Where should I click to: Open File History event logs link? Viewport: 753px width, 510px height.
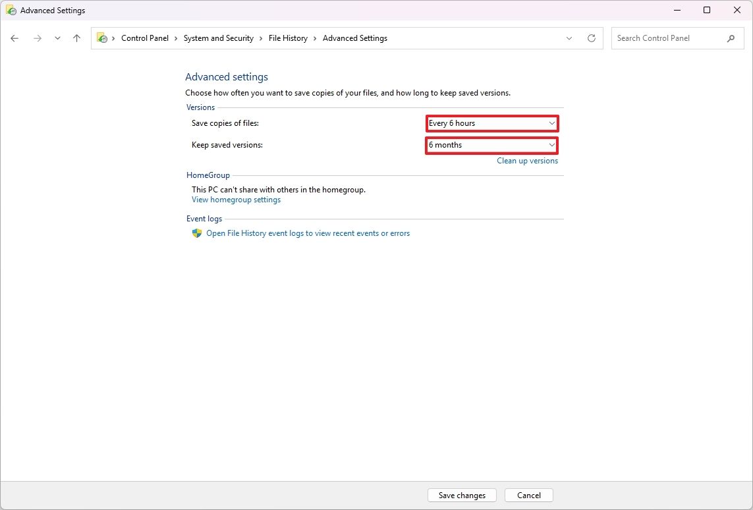pyautogui.click(x=307, y=233)
